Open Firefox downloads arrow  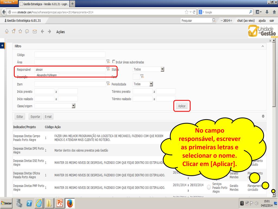[267, 12]
